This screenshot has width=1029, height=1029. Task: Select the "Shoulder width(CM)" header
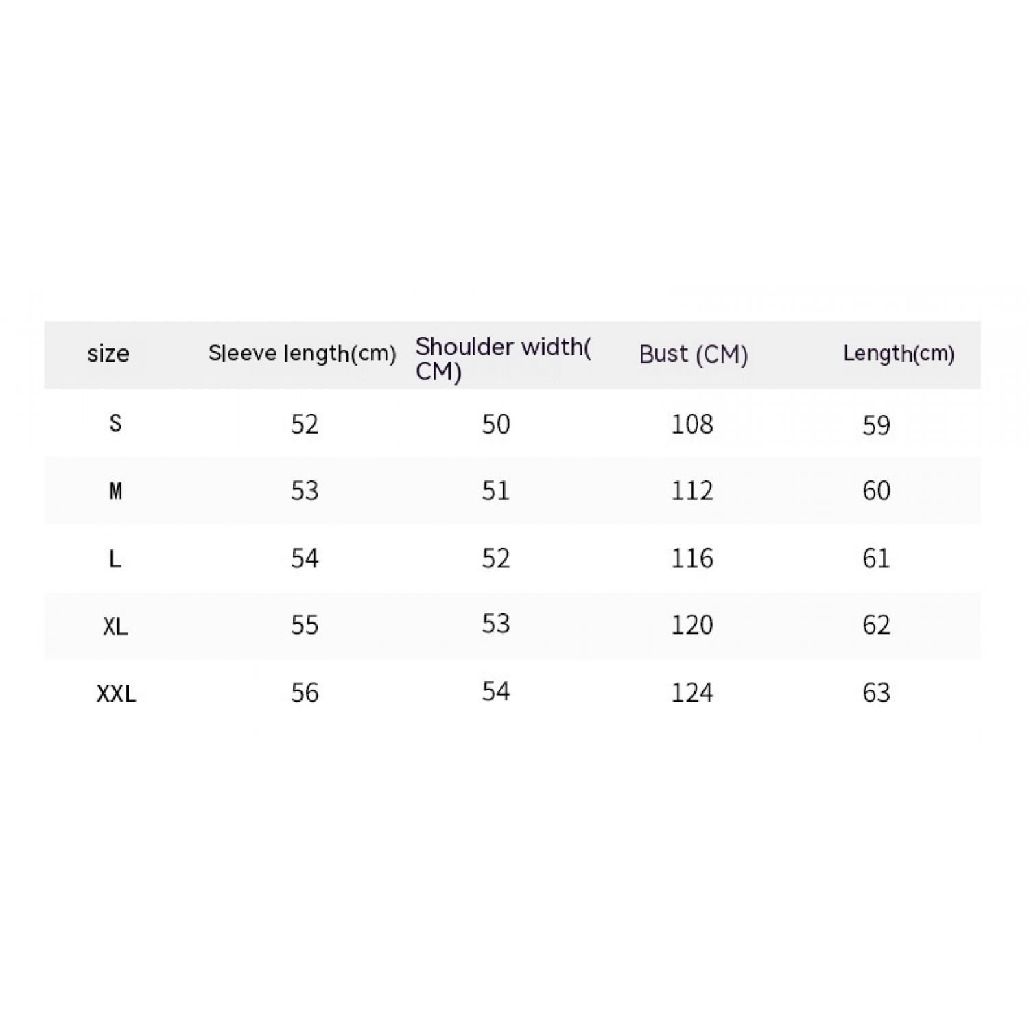click(503, 359)
